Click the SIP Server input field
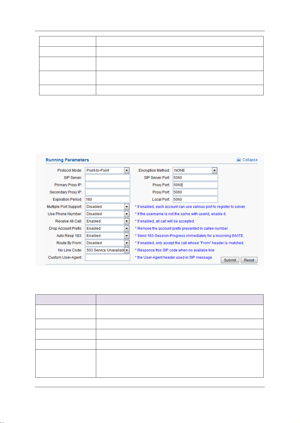The height and width of the screenshot is (423, 300). tap(107, 178)
